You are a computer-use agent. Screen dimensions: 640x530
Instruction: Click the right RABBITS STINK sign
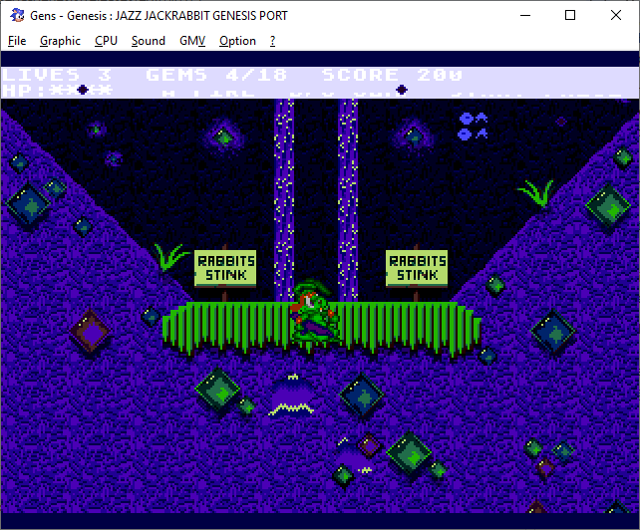pyautogui.click(x=417, y=268)
